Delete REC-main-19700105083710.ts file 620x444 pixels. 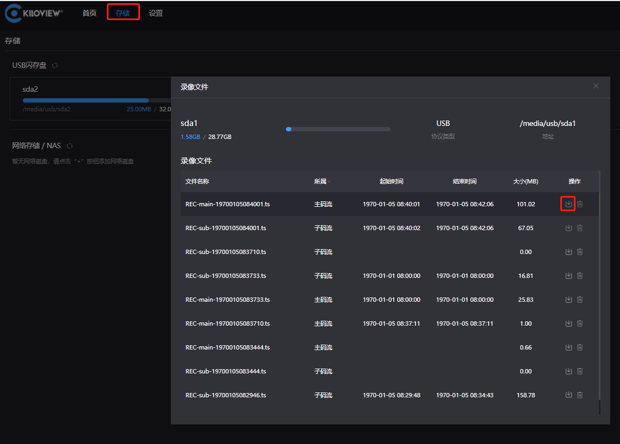pyautogui.click(x=580, y=324)
